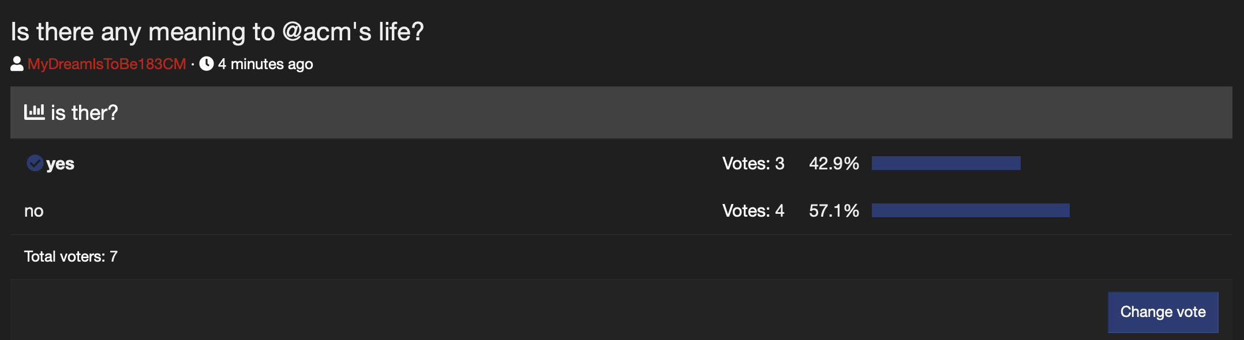Click the poll question text "is ther?"
The height and width of the screenshot is (340, 1244).
point(84,113)
